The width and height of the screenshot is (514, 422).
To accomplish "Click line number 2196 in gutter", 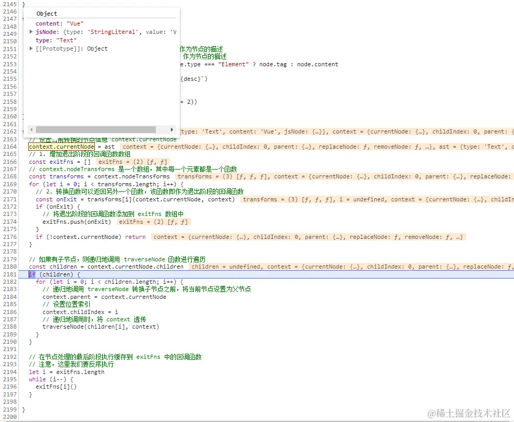I will pos(10,387).
